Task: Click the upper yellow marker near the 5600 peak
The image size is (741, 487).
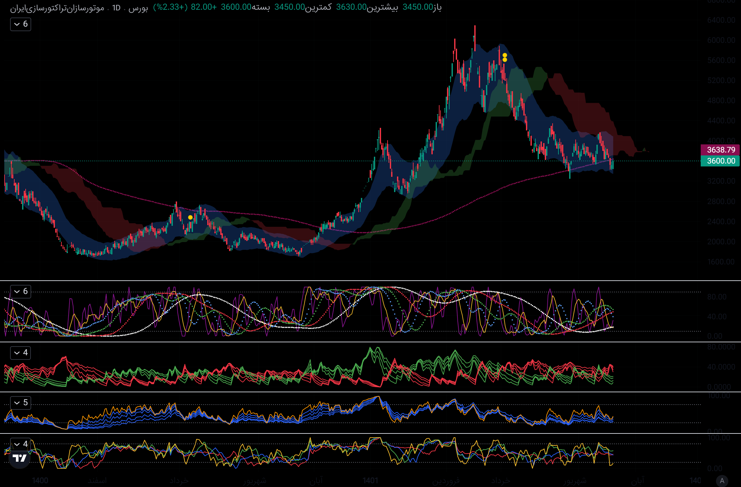Action: pos(505,55)
